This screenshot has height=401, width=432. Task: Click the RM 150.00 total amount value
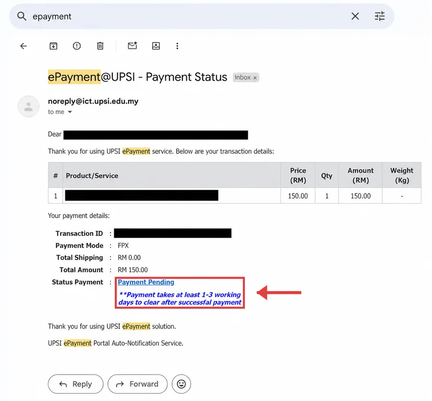[133, 270]
